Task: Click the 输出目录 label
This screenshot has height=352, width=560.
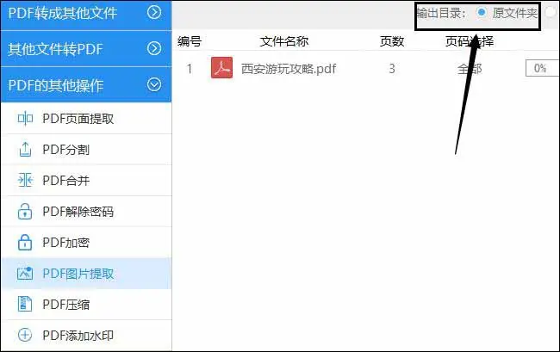Action: click(x=441, y=13)
